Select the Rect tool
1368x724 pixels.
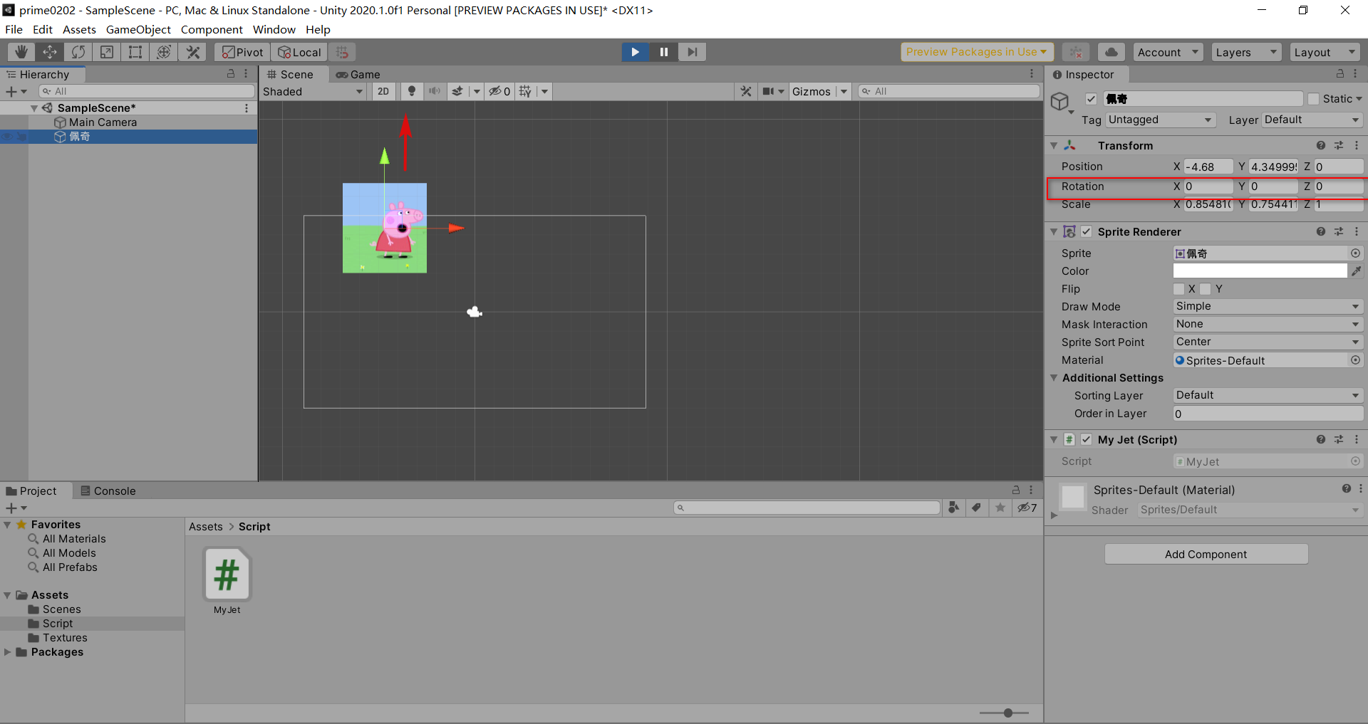[x=135, y=52]
